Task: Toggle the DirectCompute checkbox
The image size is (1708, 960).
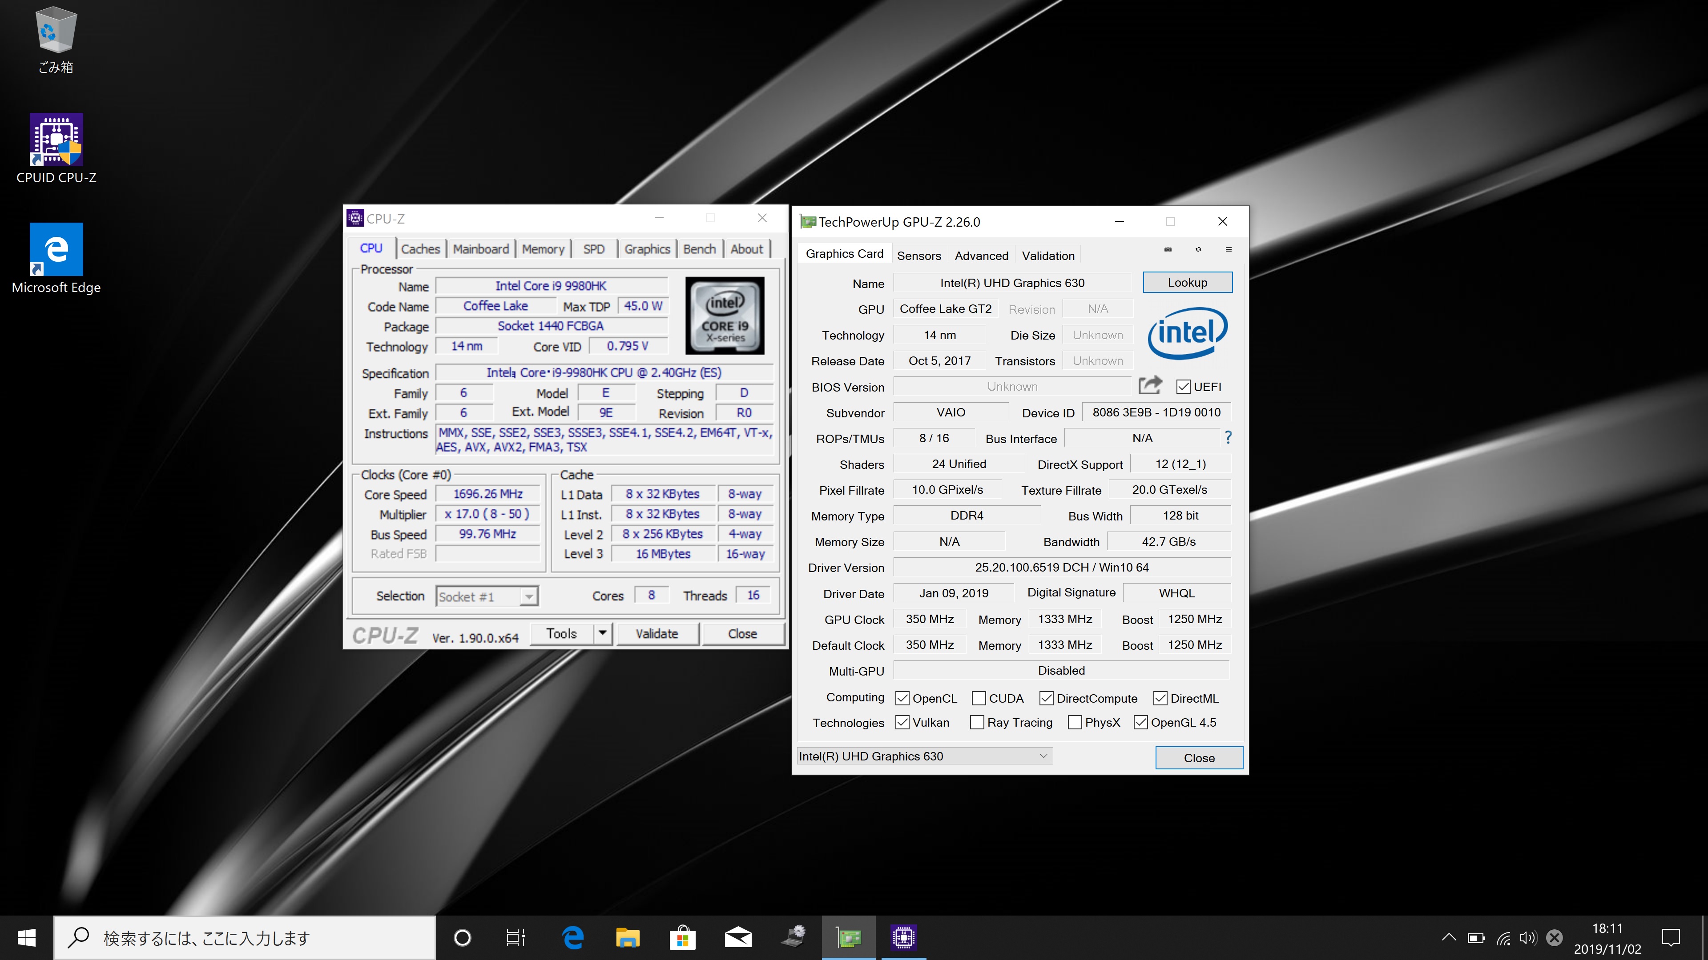Action: [x=1046, y=698]
